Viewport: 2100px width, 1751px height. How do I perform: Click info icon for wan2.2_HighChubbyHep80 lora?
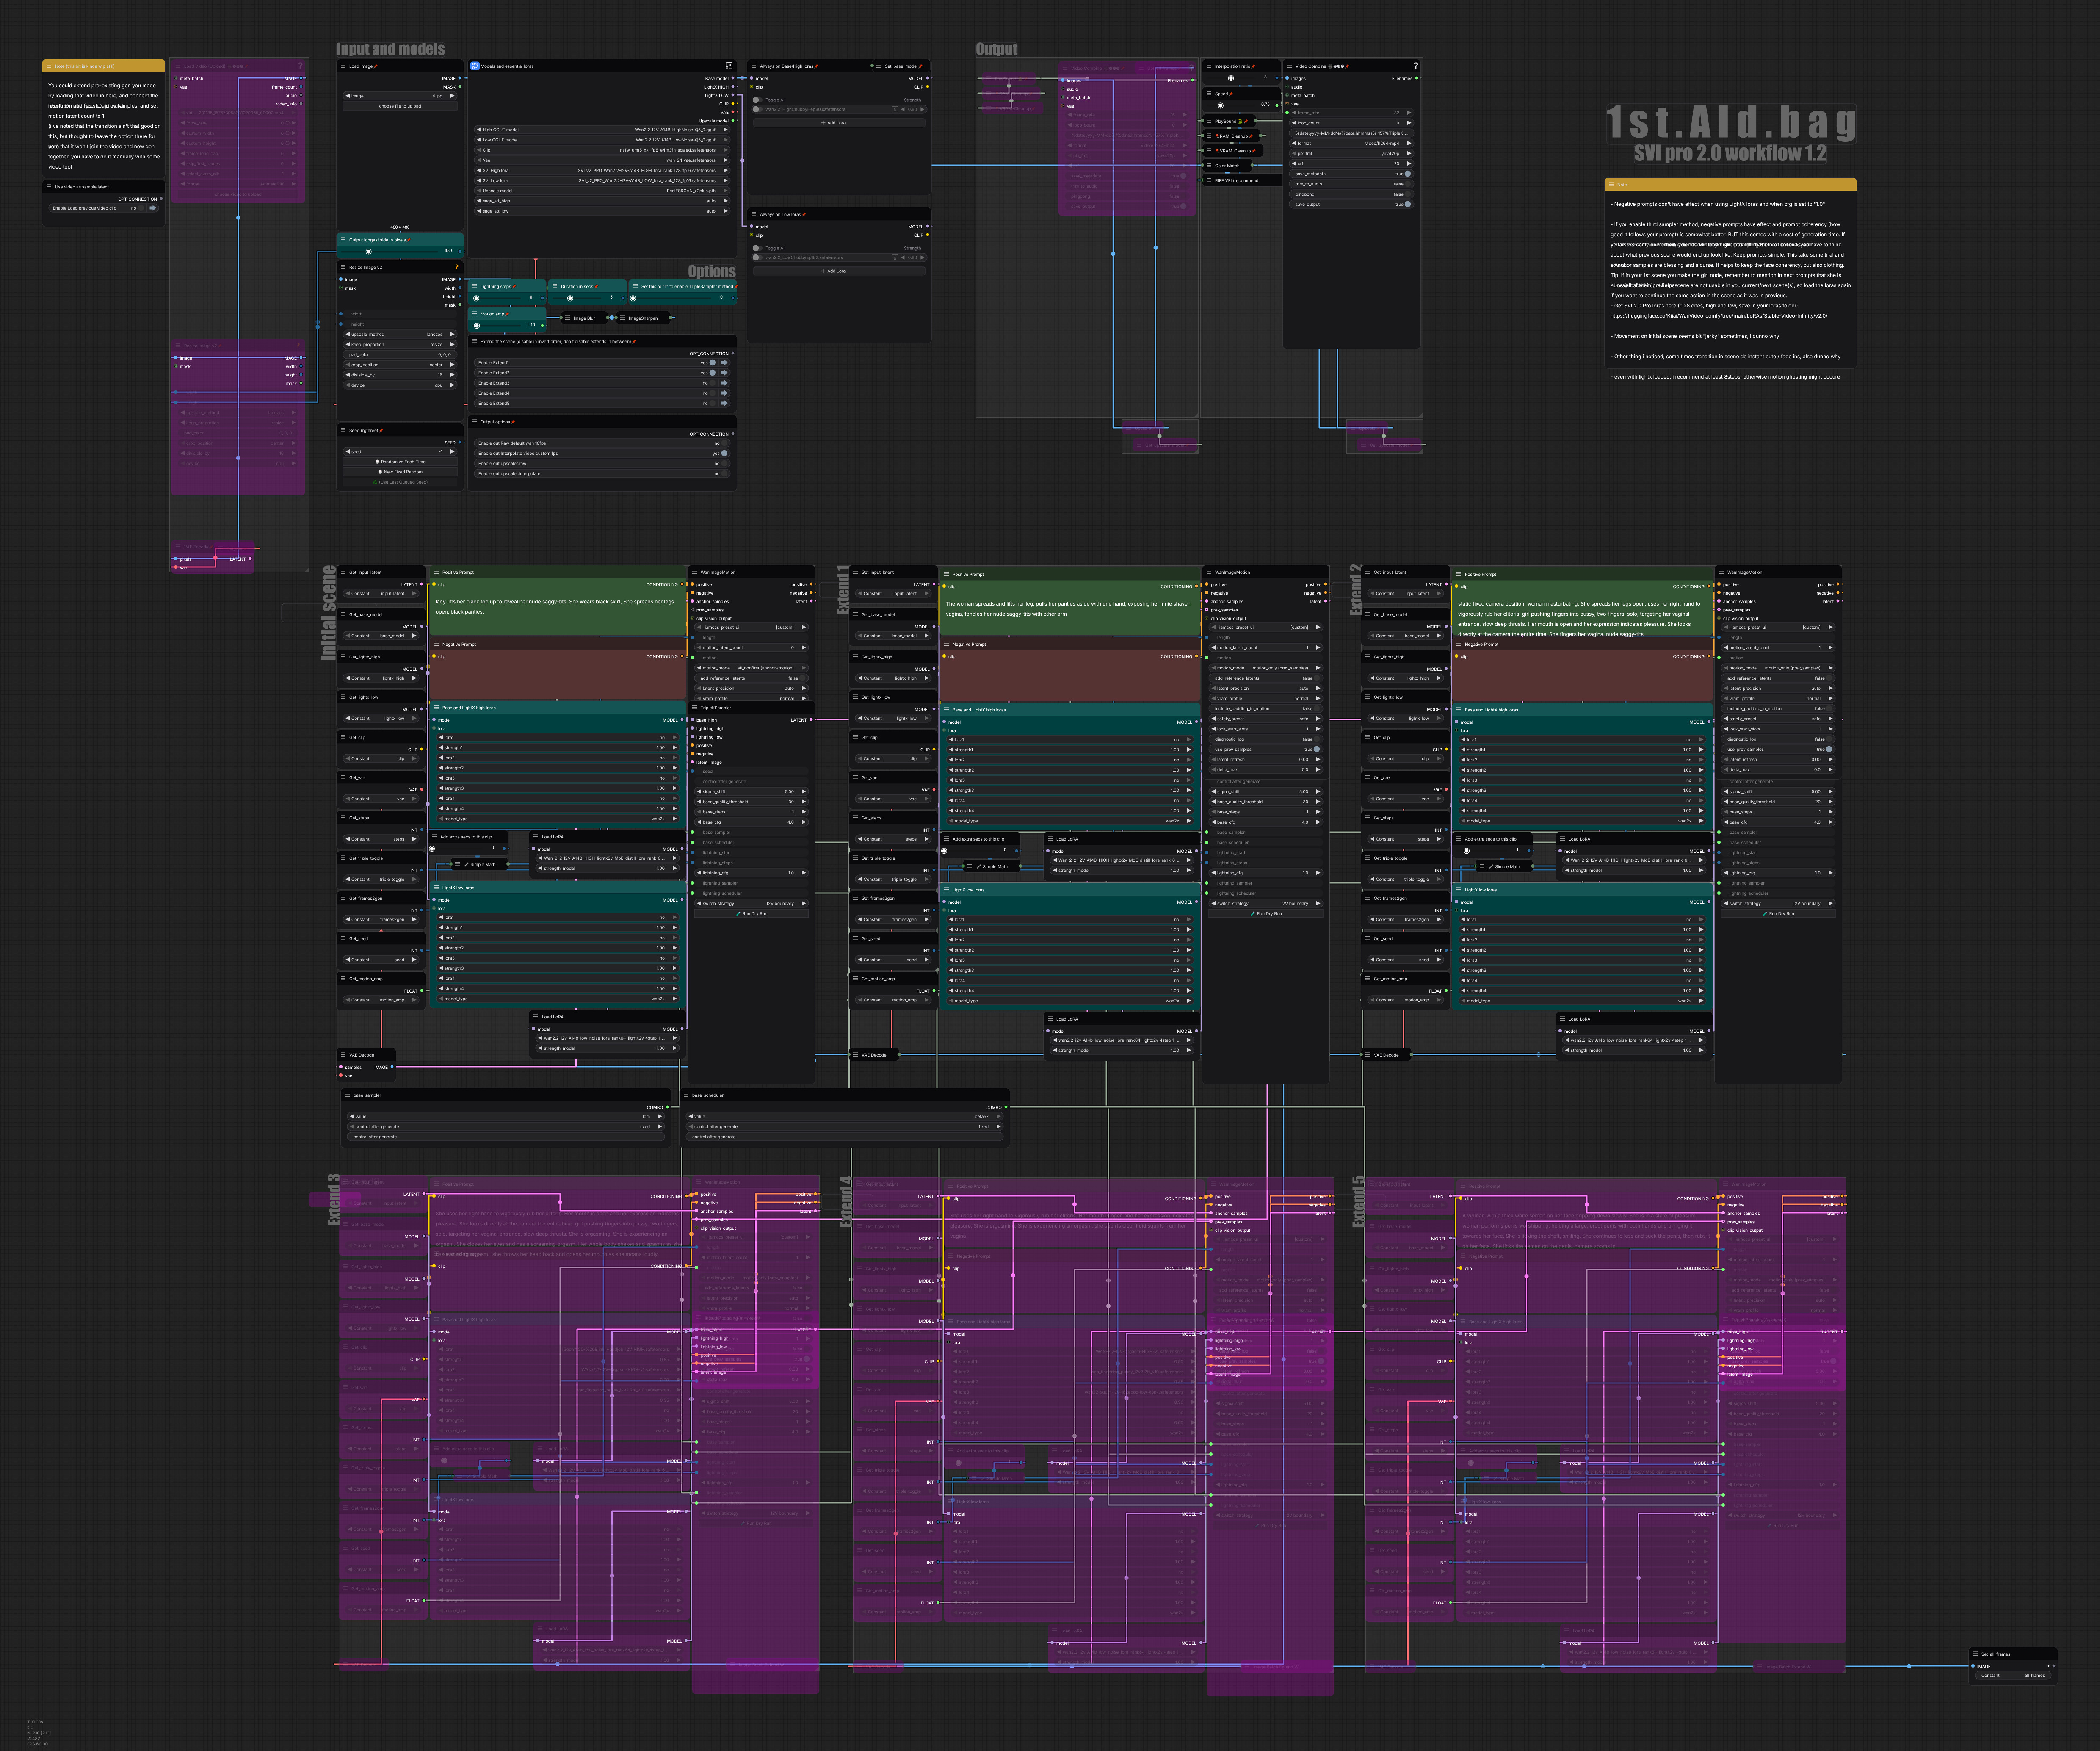click(895, 110)
